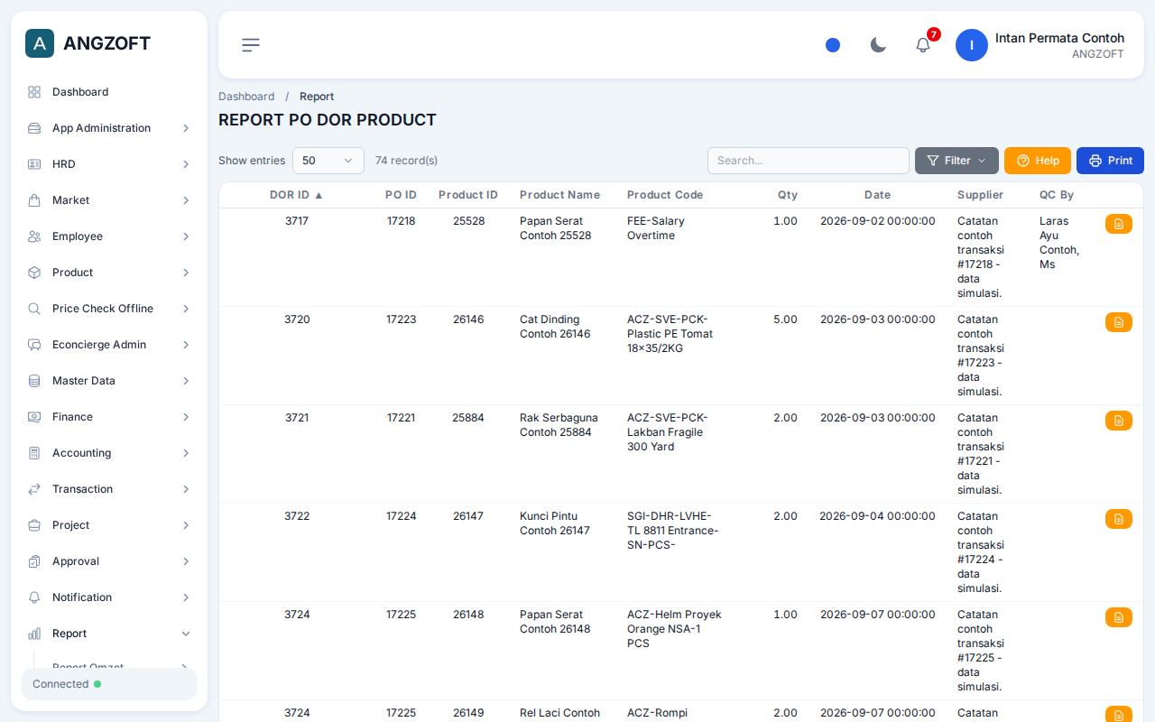
Task: Click the ANGZOFT logo icon
Action: (40, 43)
